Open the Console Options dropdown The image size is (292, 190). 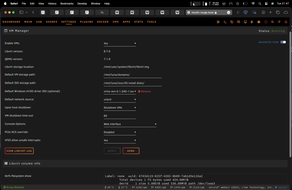(x=130, y=124)
